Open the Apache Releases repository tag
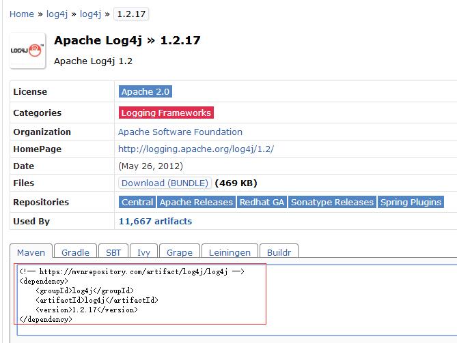Image resolution: width=457 pixels, height=343 pixels. [196, 202]
